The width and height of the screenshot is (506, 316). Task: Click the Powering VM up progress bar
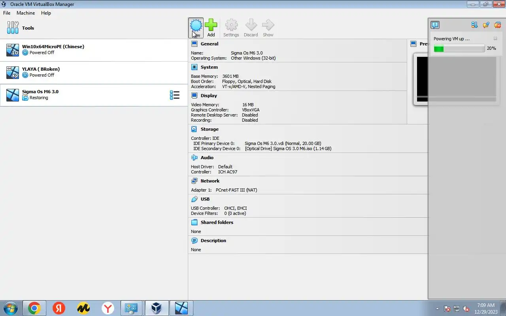(459, 48)
